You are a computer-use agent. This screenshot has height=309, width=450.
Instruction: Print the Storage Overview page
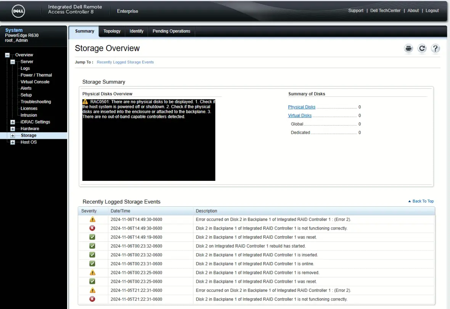[408, 48]
